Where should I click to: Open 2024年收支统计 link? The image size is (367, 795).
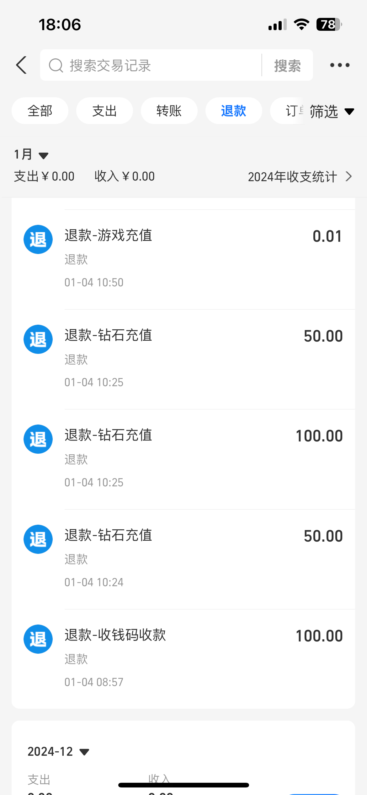point(300,177)
